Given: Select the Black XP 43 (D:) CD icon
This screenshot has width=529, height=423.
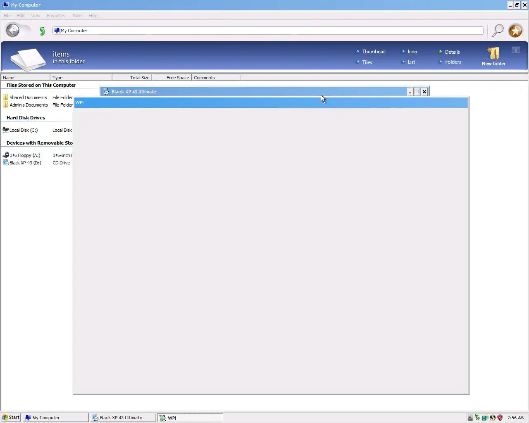Looking at the screenshot, I should click(x=6, y=163).
